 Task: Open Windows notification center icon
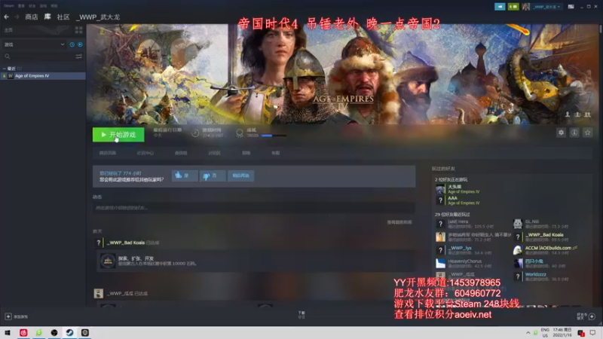592,332
